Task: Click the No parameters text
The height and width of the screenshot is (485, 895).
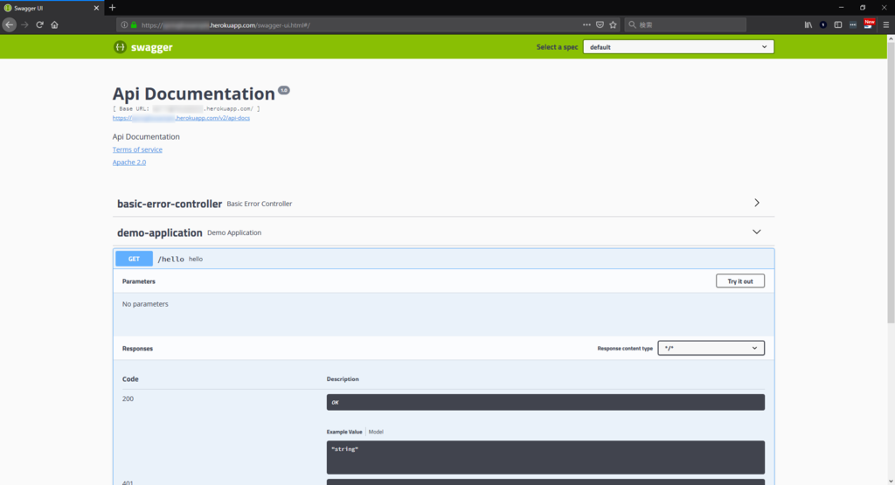Action: [x=145, y=304]
